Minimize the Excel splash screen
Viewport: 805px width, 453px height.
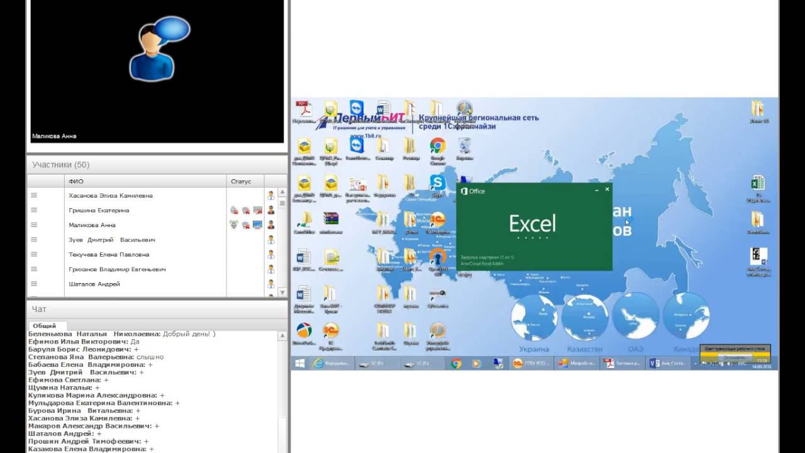tap(596, 189)
